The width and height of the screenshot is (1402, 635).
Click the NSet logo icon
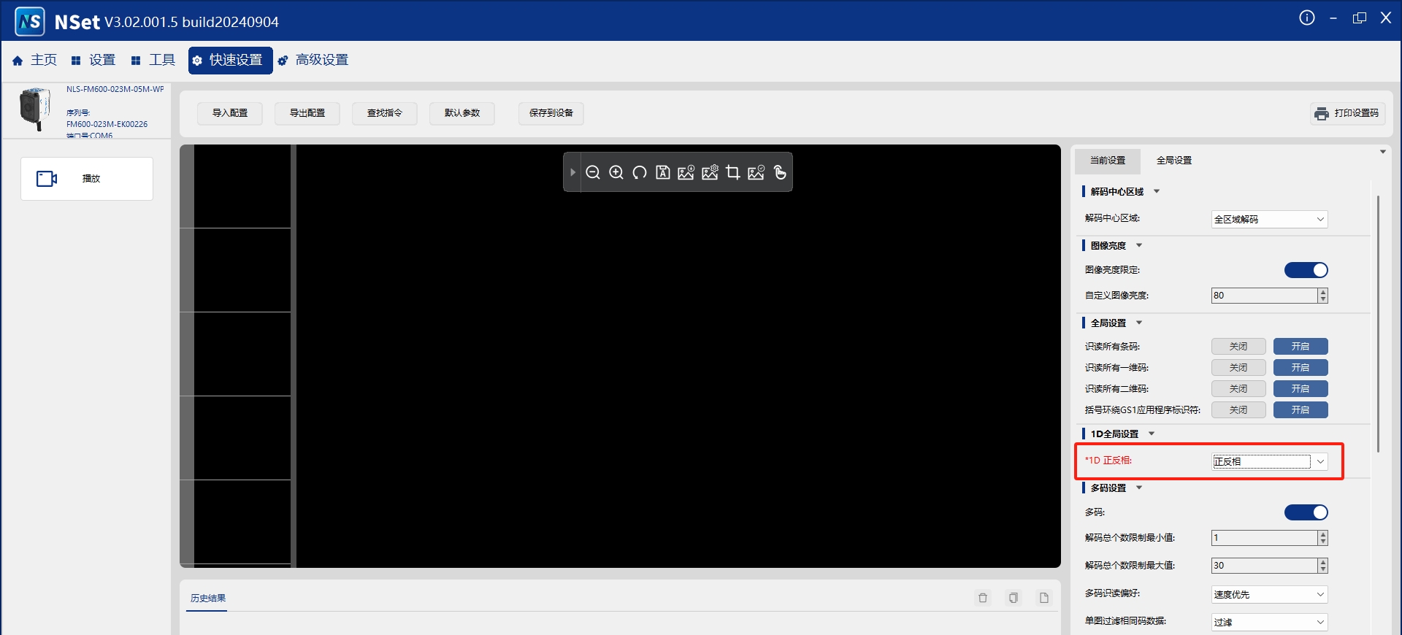pos(30,22)
